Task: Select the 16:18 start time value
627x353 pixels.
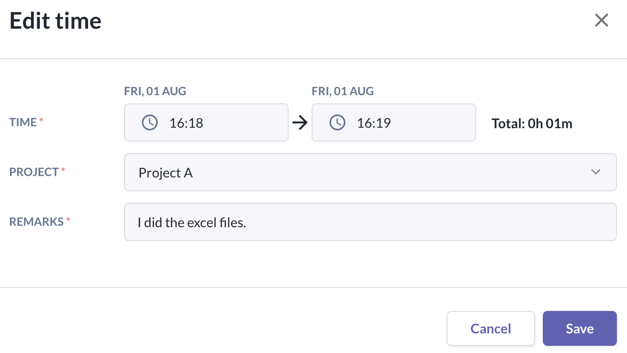Action: [x=186, y=123]
